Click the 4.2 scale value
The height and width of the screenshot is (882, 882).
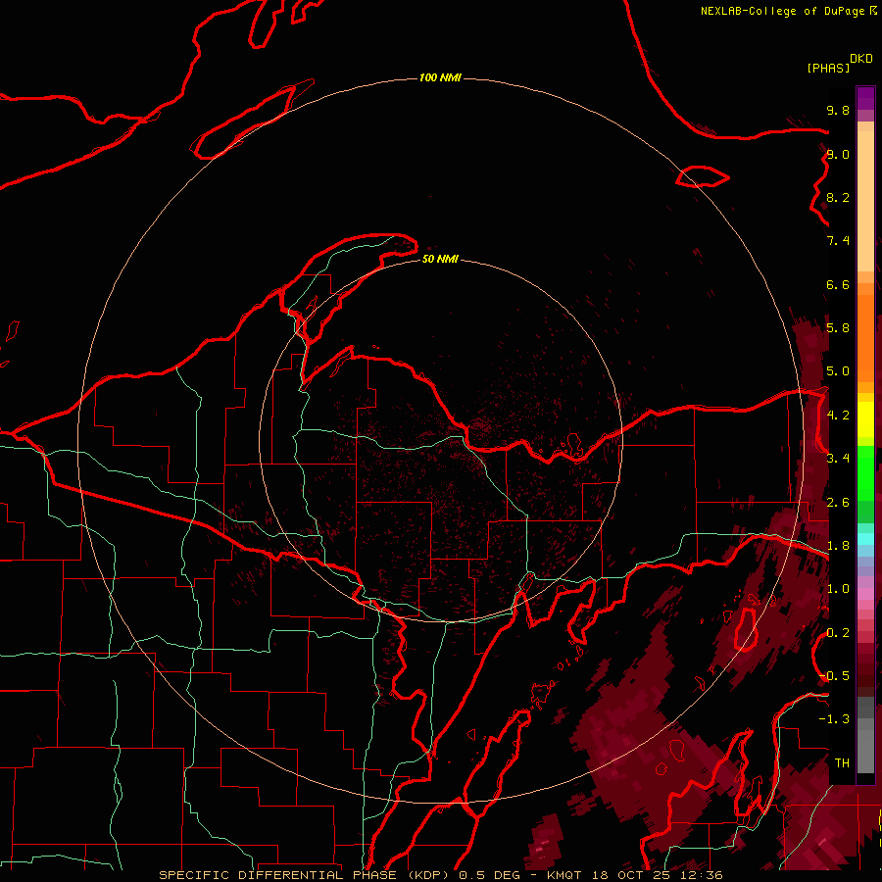point(838,416)
